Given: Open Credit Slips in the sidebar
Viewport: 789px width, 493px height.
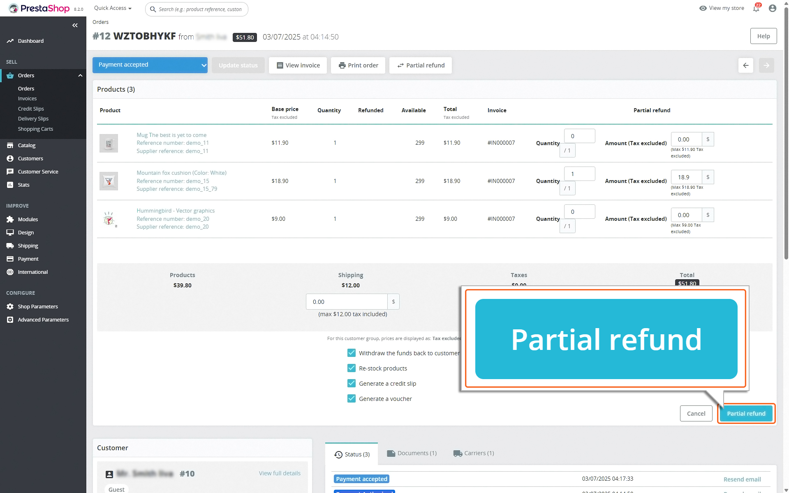Looking at the screenshot, I should click(x=31, y=109).
